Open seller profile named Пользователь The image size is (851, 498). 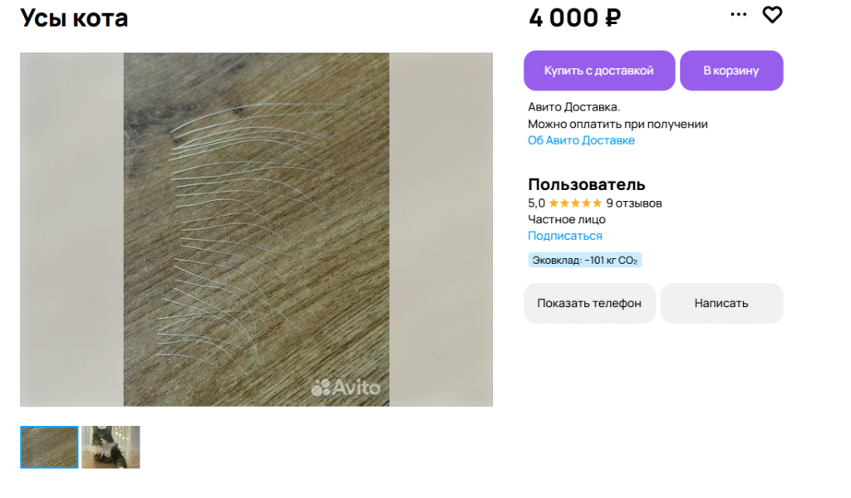click(x=586, y=184)
